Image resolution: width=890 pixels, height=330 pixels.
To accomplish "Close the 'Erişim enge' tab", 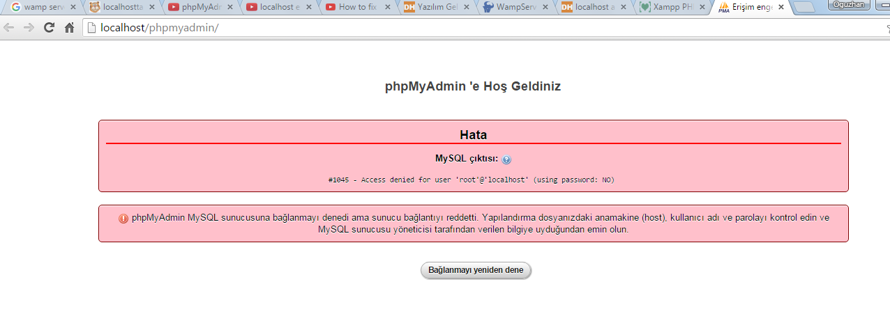I will [780, 8].
